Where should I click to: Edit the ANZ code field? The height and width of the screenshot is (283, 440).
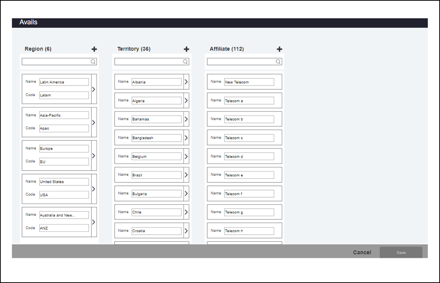(64, 228)
